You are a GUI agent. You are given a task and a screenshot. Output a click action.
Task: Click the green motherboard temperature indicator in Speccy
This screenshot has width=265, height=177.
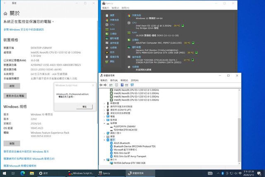pos(193,43)
